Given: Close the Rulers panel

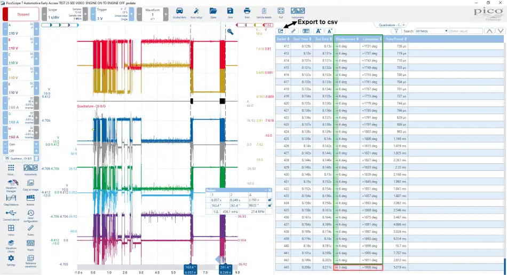Looking at the screenshot, I should (270, 190).
